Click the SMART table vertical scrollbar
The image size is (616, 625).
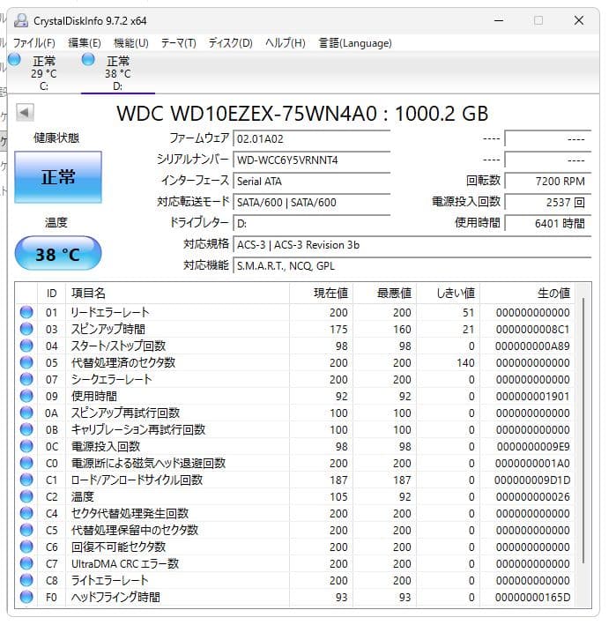coord(583,430)
